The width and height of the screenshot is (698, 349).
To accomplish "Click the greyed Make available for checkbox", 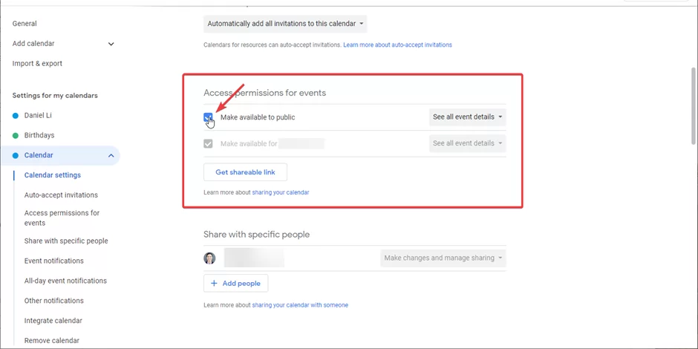I will click(208, 144).
